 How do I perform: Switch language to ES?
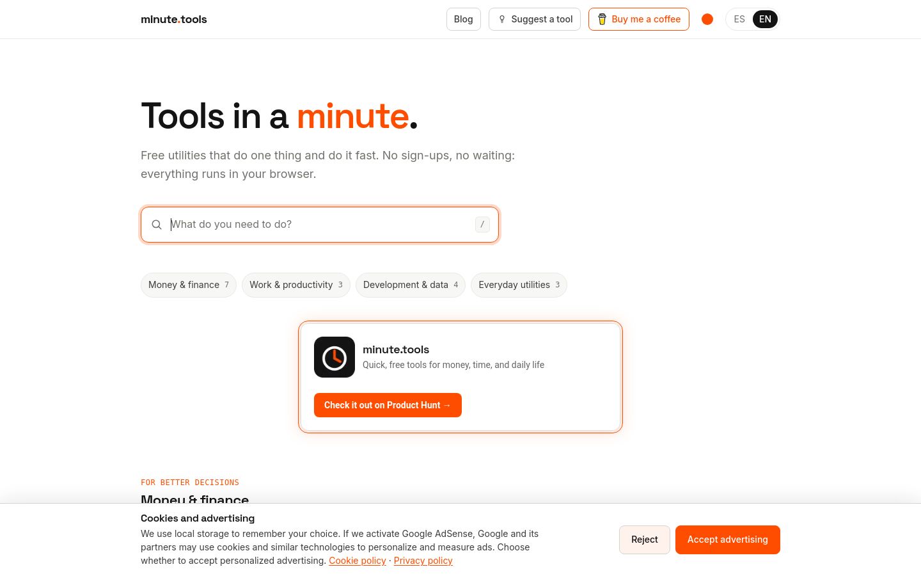tap(739, 19)
